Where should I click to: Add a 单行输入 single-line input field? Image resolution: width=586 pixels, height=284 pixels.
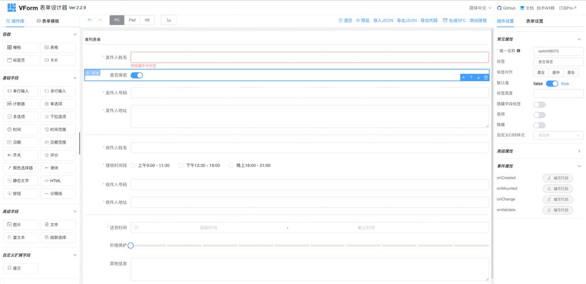tap(20, 91)
